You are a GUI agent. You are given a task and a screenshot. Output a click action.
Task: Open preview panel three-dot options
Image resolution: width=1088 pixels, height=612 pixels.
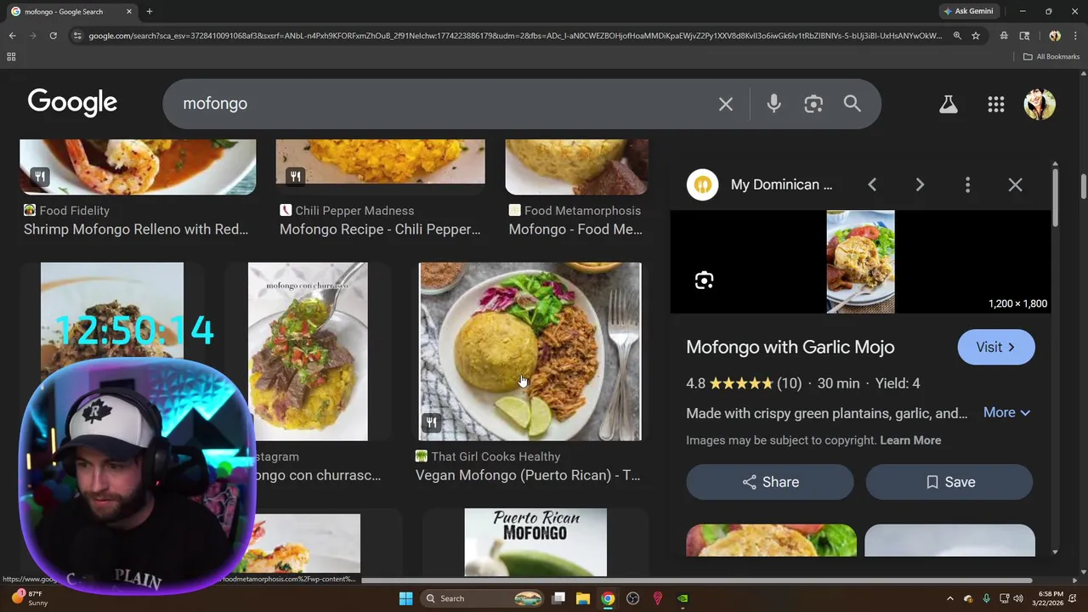pyautogui.click(x=967, y=184)
